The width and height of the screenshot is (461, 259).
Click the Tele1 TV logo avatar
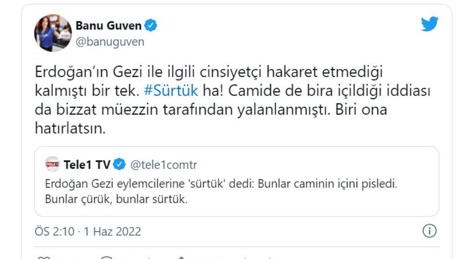coord(53,164)
